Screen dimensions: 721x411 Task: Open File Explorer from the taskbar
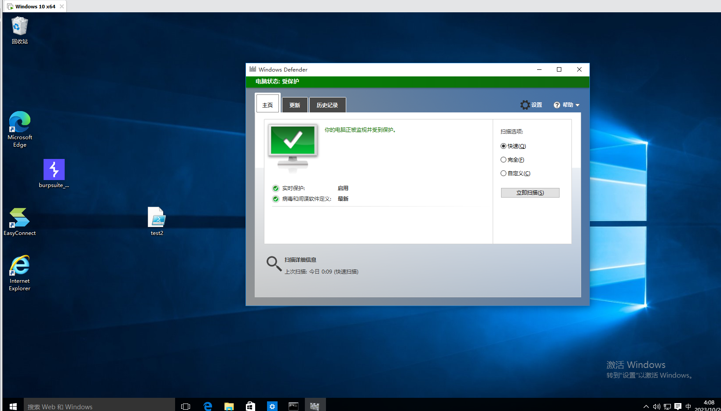pos(229,406)
